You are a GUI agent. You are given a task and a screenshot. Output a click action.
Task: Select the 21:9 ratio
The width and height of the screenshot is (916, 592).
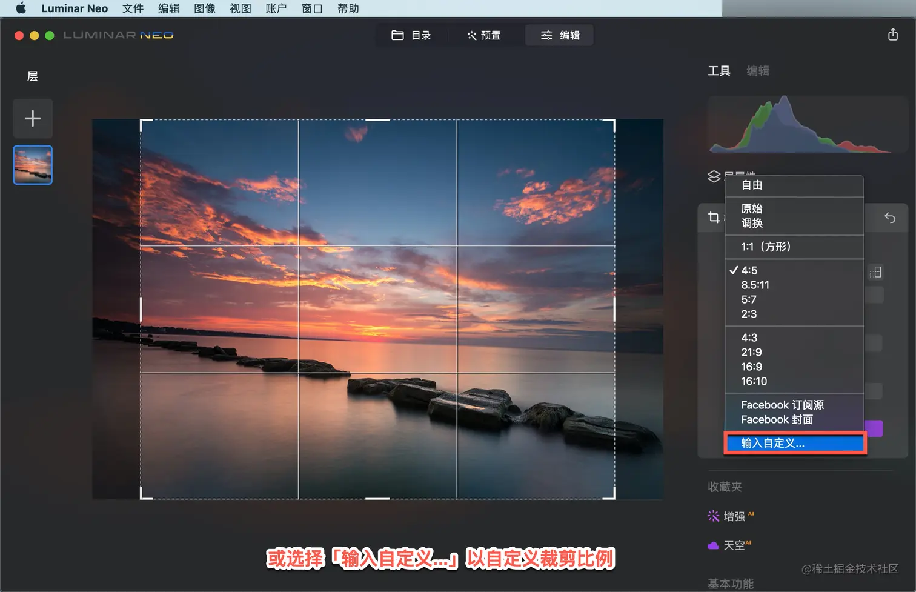point(794,352)
